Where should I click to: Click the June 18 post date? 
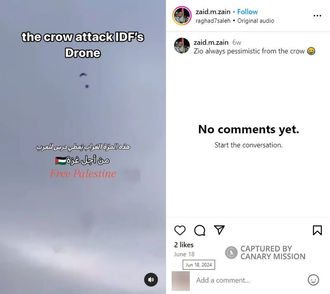tap(184, 254)
